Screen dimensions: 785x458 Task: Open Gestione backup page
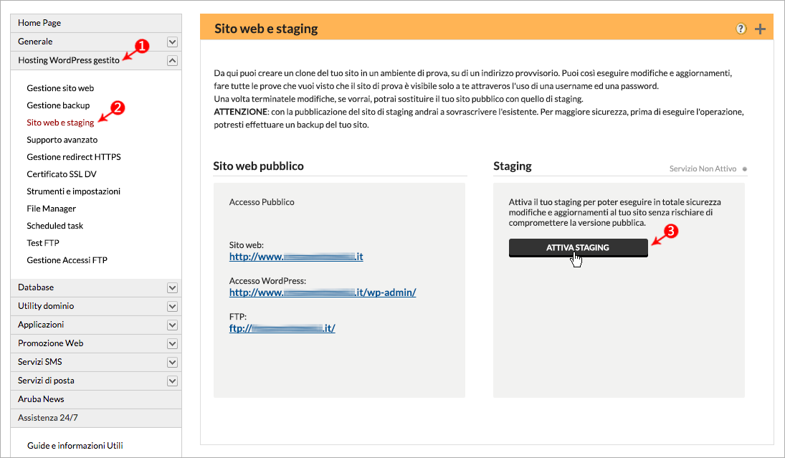click(58, 105)
